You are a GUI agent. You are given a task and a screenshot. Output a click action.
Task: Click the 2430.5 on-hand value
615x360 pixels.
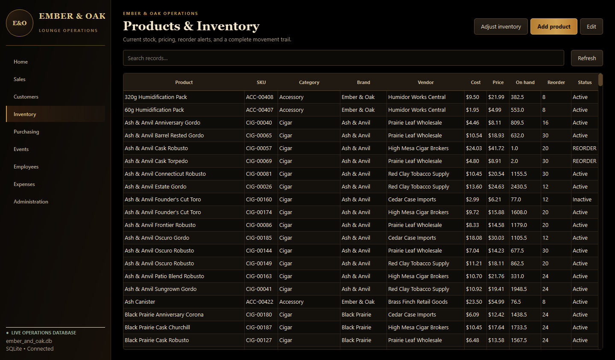pos(525,187)
